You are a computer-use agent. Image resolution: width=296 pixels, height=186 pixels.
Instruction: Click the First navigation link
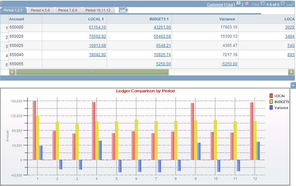tap(256, 5)
